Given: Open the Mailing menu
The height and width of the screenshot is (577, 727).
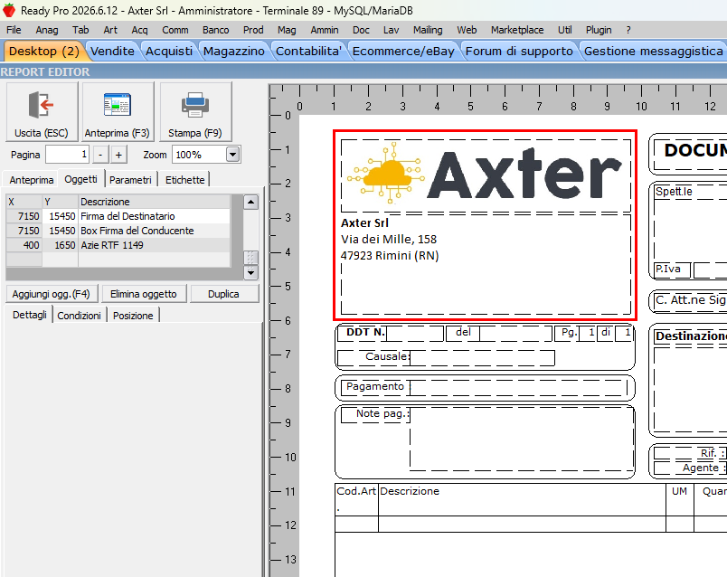Looking at the screenshot, I should point(428,30).
